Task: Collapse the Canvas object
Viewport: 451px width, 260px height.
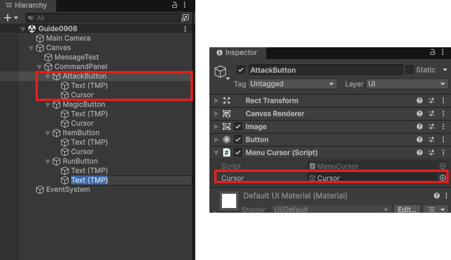Action: (x=31, y=48)
